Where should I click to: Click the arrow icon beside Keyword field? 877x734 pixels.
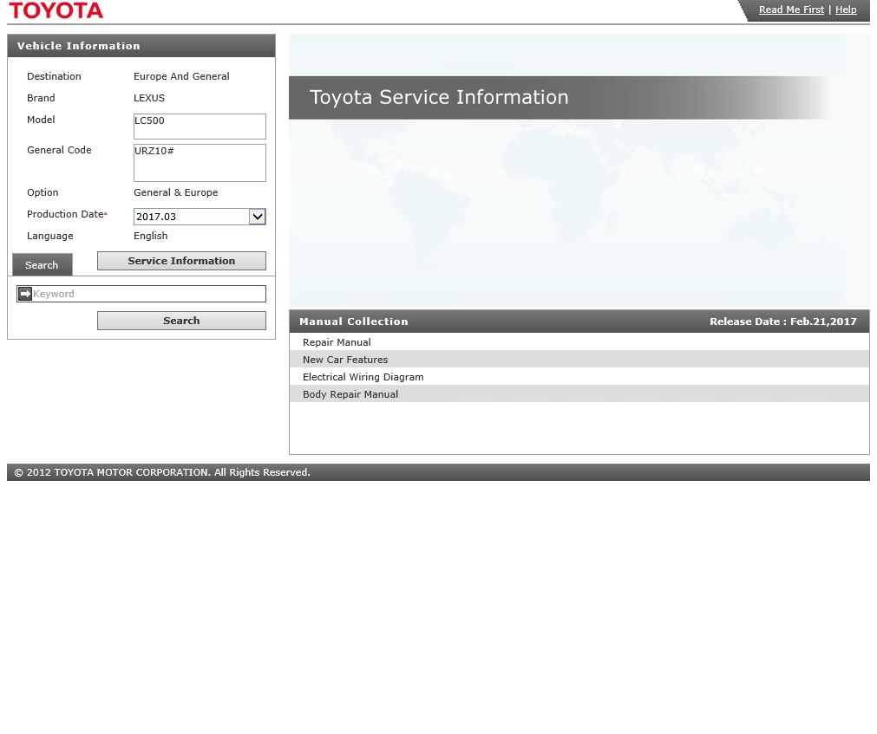click(25, 294)
